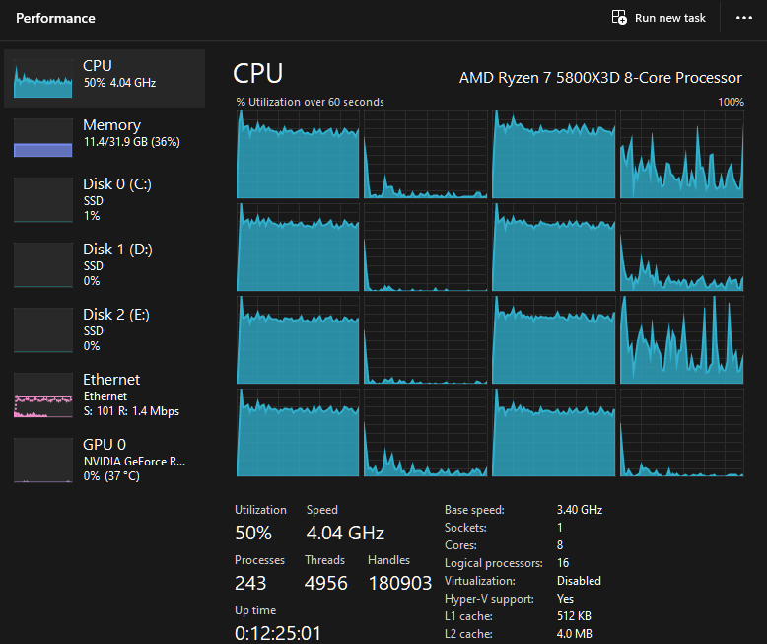This screenshot has width=767, height=644.
Task: Click the 4.04 GHz Speed value
Action: click(x=345, y=534)
